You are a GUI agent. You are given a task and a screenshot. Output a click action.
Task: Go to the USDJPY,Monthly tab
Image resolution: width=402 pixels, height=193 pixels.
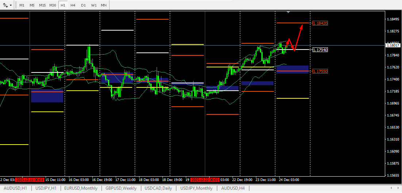pos(196,188)
